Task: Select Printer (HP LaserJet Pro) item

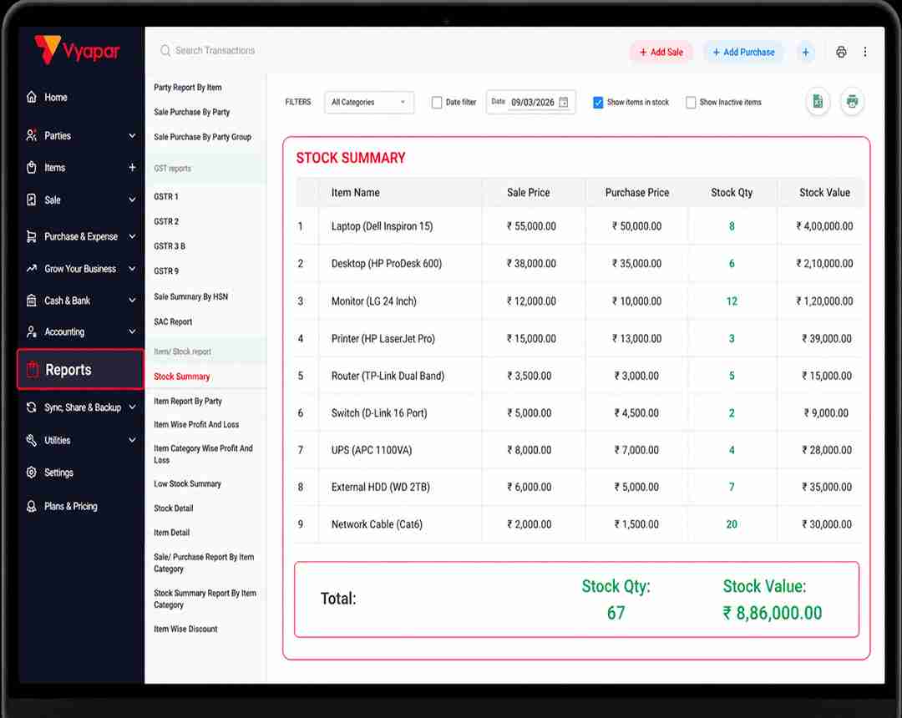Action: point(383,339)
